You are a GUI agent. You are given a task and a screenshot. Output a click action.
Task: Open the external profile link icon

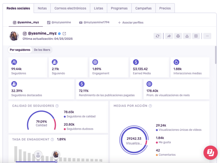pos(64,33)
